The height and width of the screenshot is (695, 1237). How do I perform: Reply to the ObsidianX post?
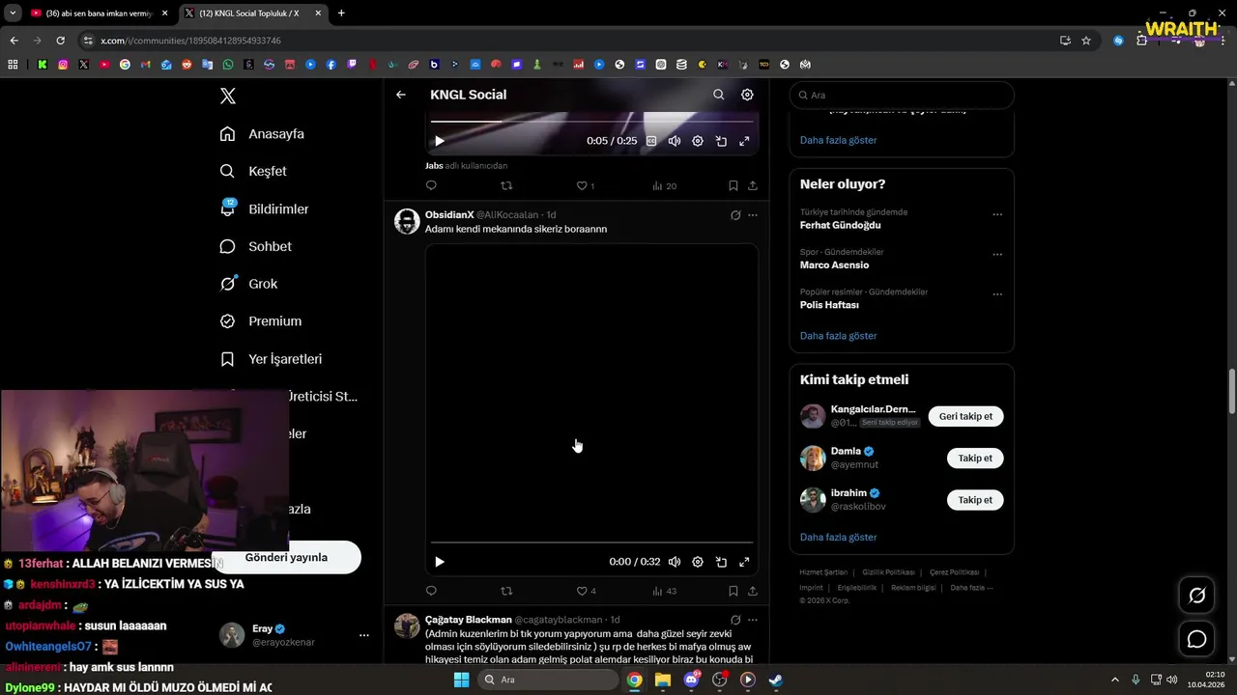click(x=431, y=591)
